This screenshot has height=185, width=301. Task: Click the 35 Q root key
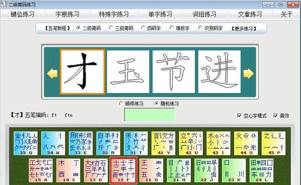click(26, 143)
